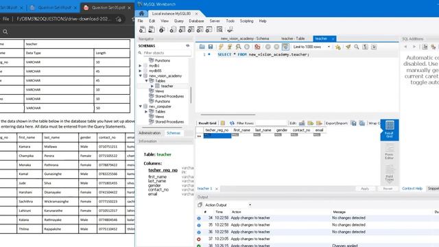Switch to teacher - Table tab
The image size is (439, 247).
click(293, 38)
